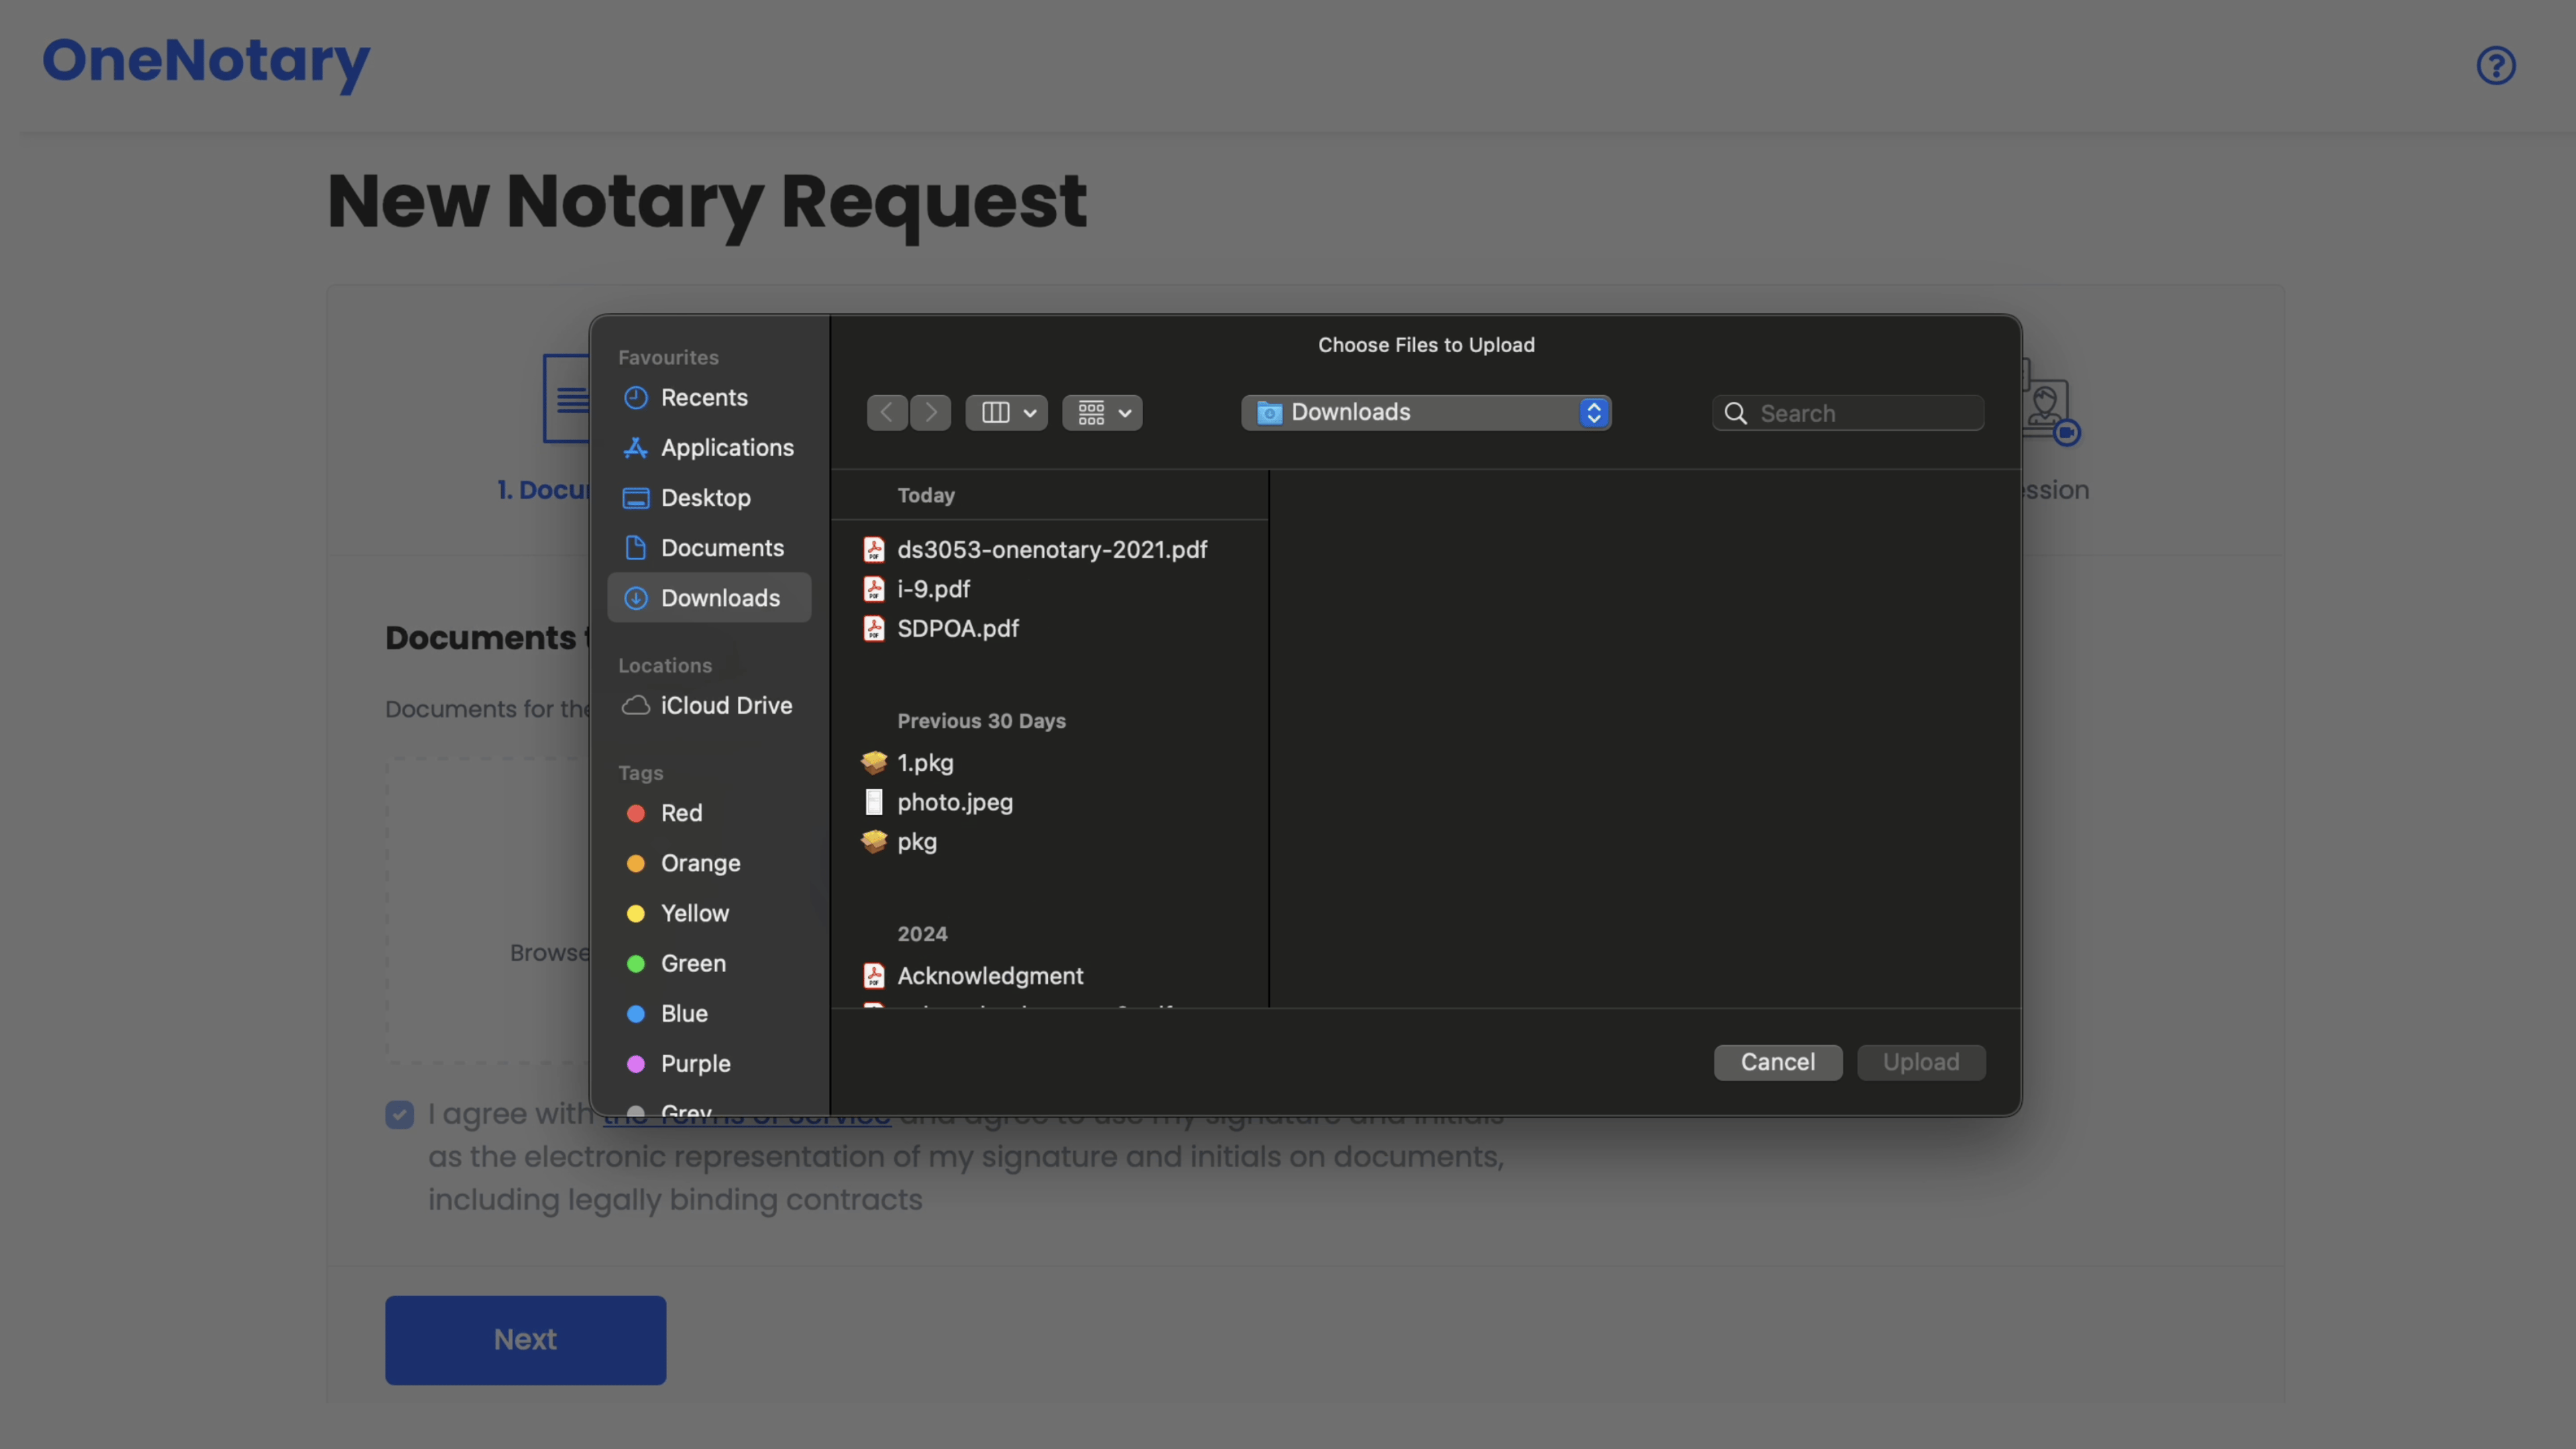Open Recents in the sidebar
This screenshot has height=1449, width=2576.
click(x=703, y=398)
